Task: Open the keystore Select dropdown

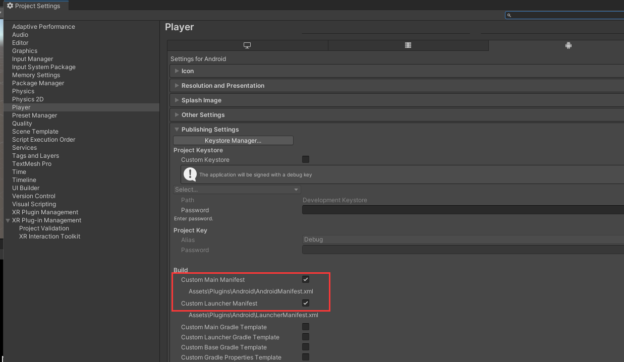Action: tap(237, 190)
